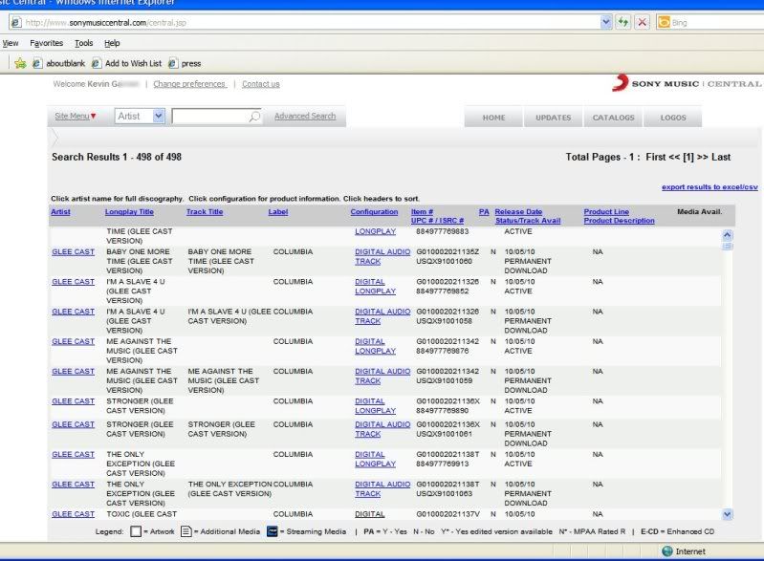
Task: Open the Tools menu
Action: point(84,43)
